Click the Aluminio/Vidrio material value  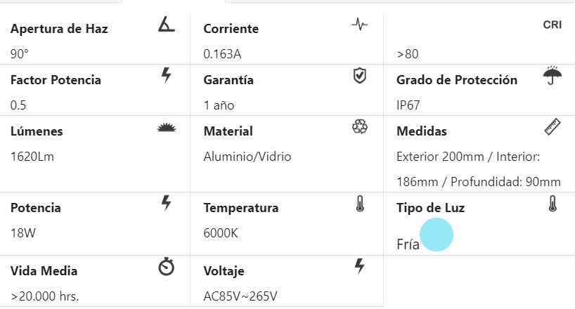(x=247, y=157)
